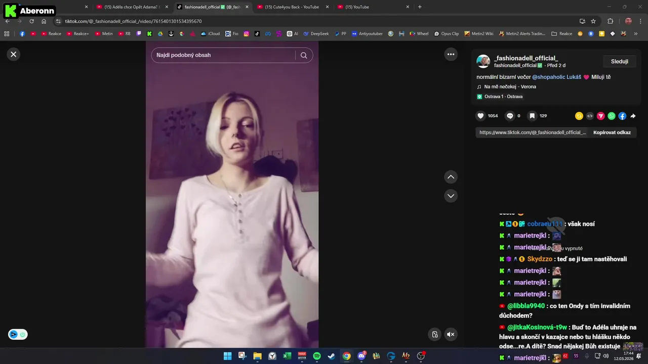Viewport: 648px width, 364px height.
Task: Open the browser extensions puzzle icon
Action: tap(610, 21)
